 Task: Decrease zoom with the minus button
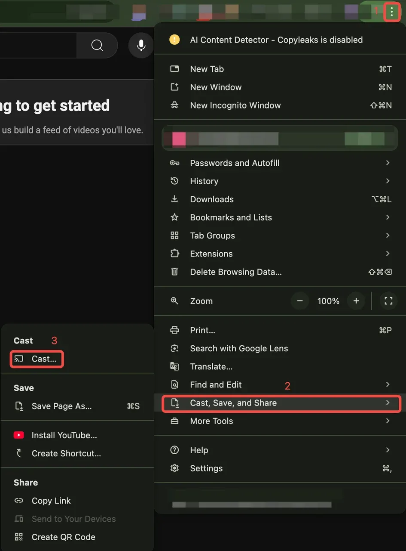pyautogui.click(x=300, y=301)
